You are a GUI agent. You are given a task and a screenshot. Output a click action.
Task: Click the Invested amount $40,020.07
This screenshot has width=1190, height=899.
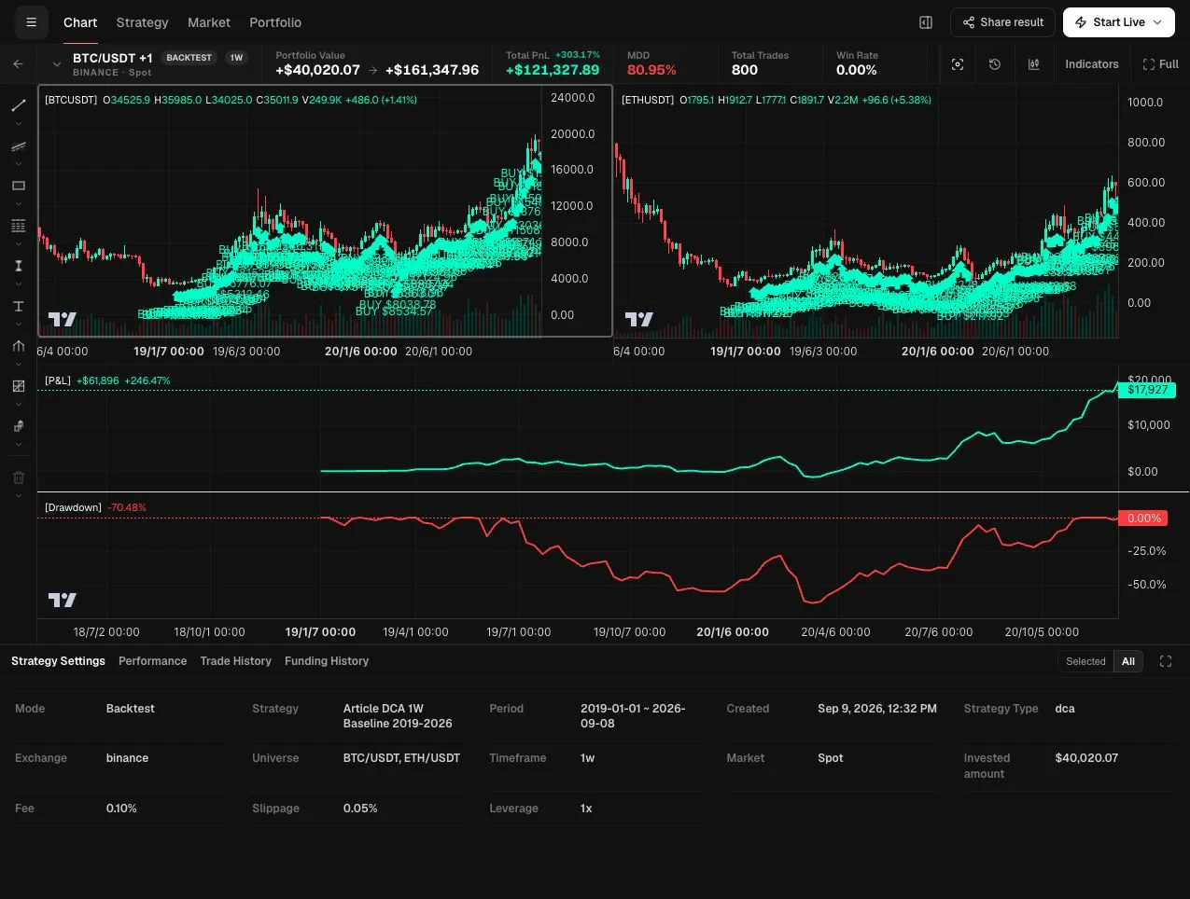pyautogui.click(x=1086, y=758)
